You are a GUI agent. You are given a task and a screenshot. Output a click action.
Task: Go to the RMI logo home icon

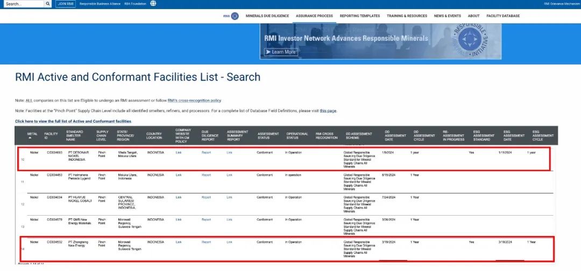(x=231, y=16)
